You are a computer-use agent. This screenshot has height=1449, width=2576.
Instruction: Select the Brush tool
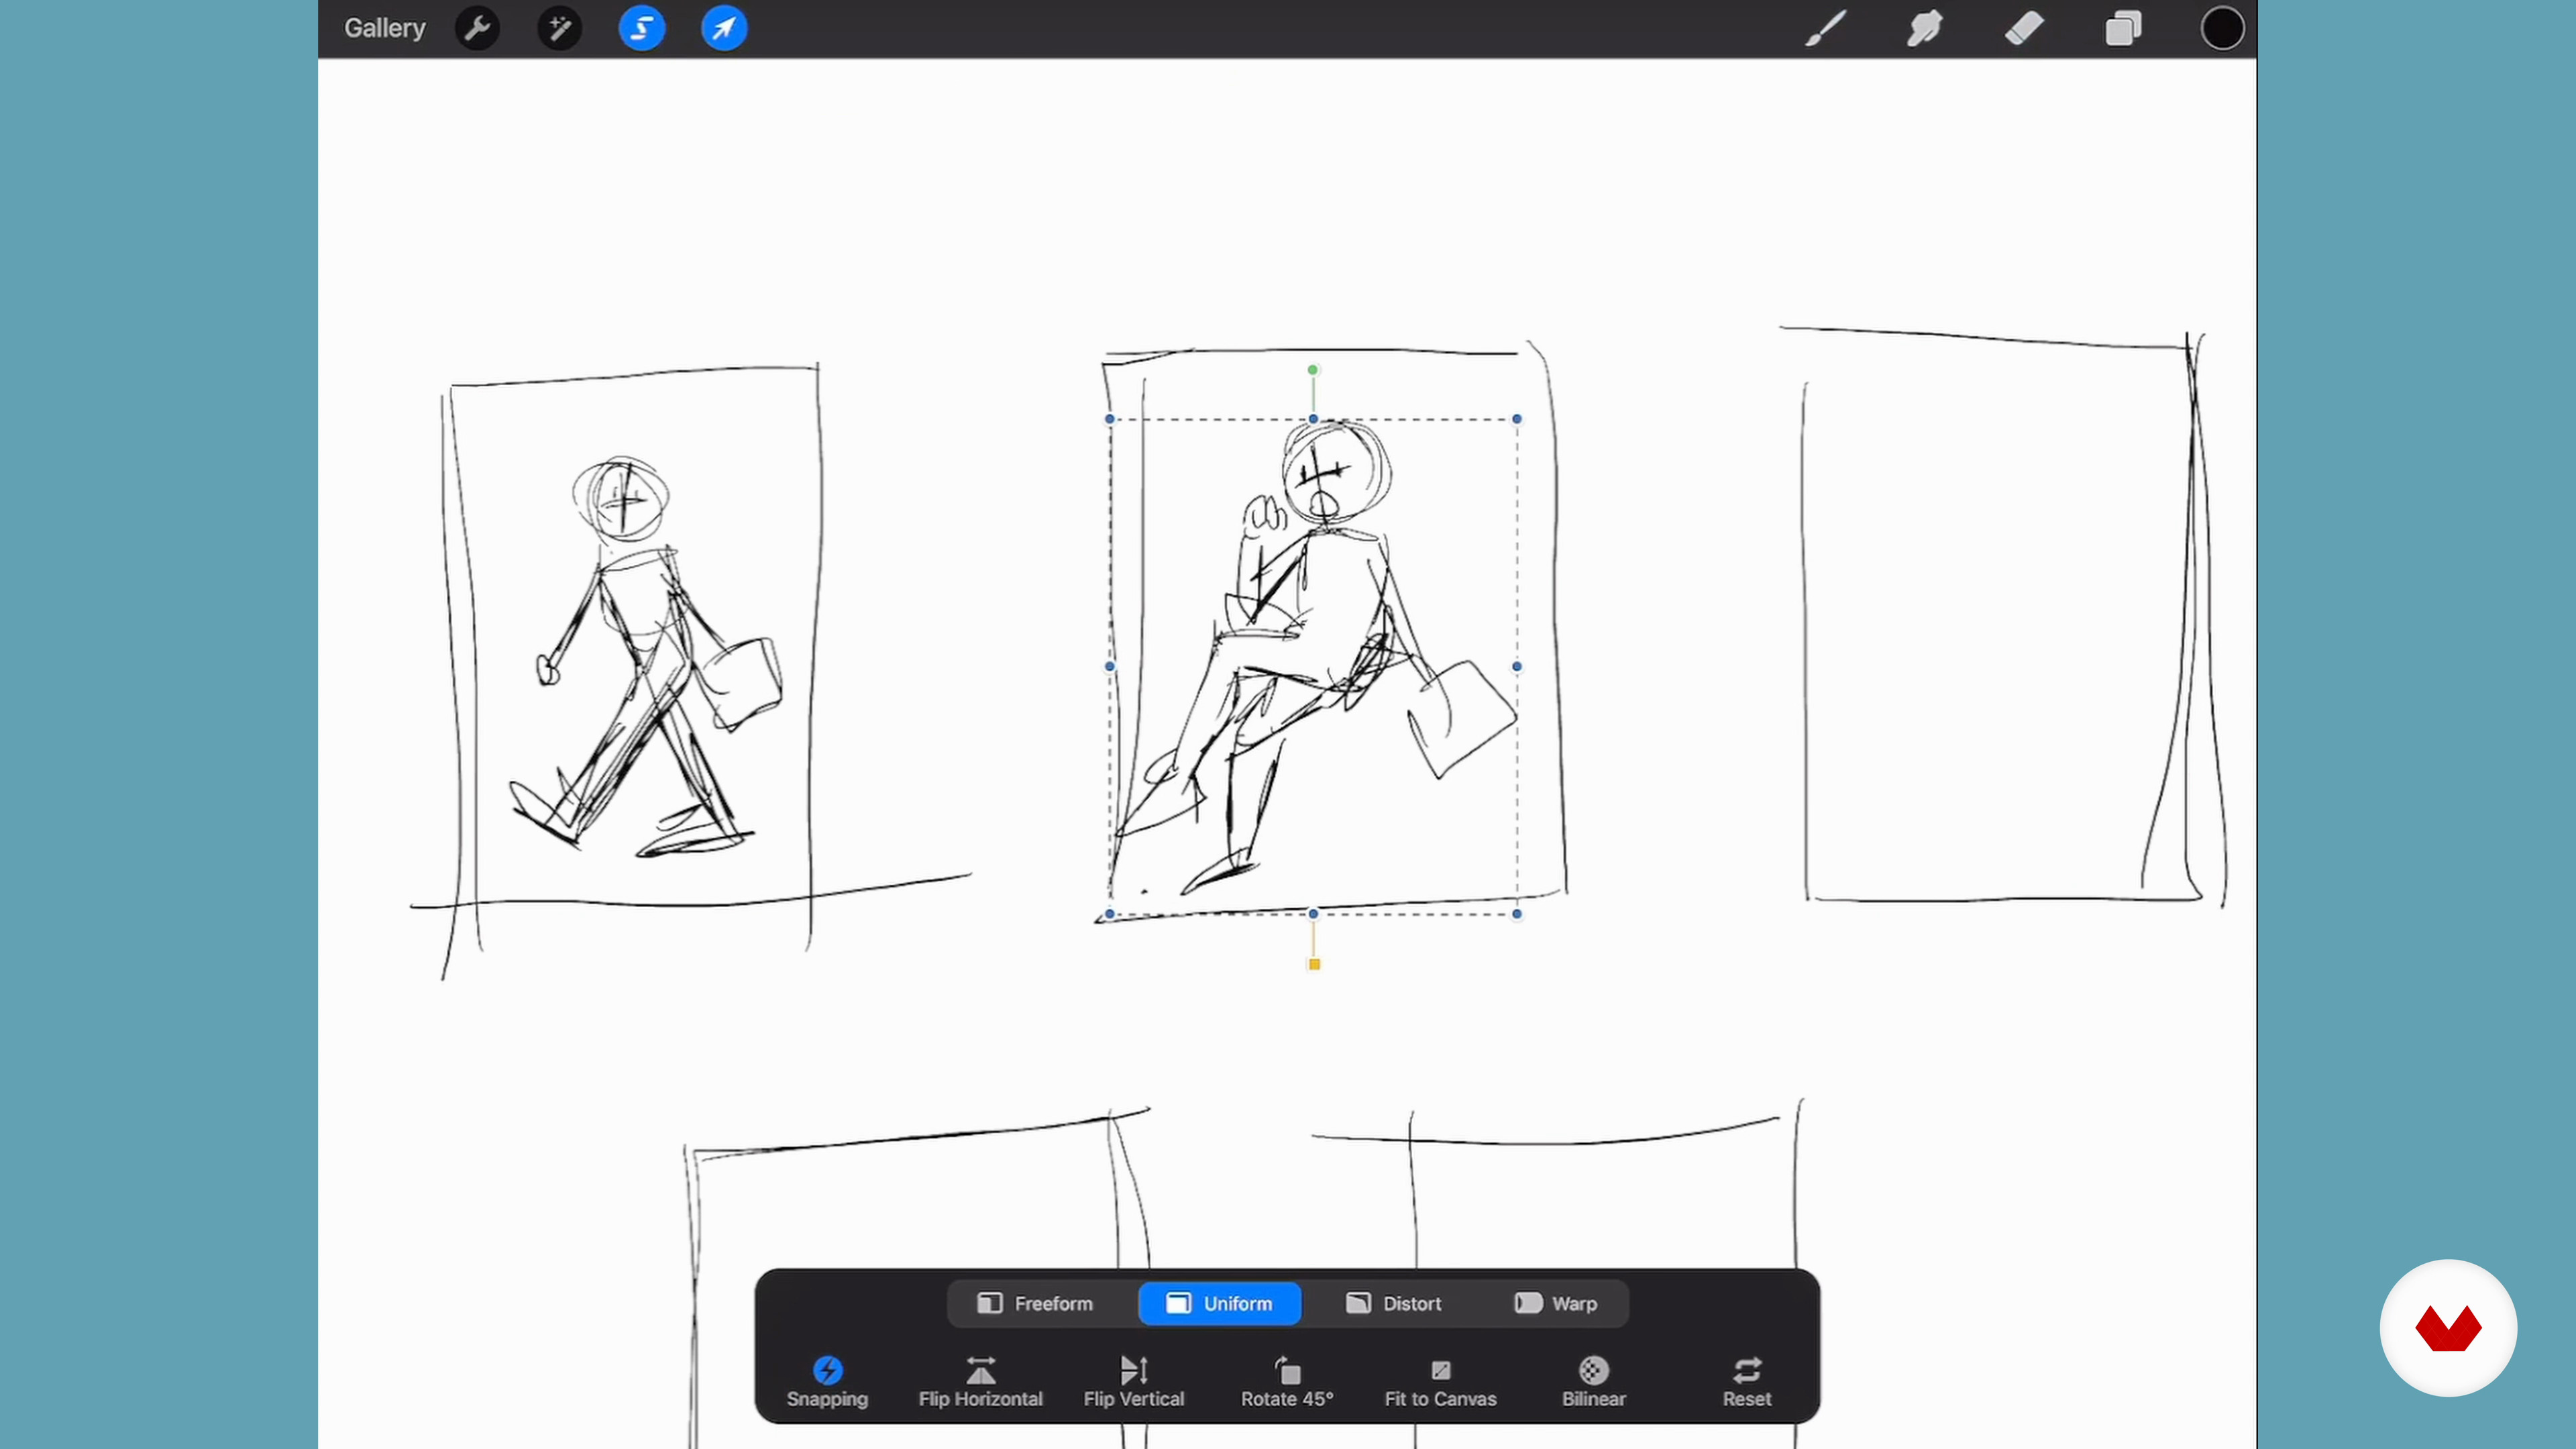pos(1825,28)
